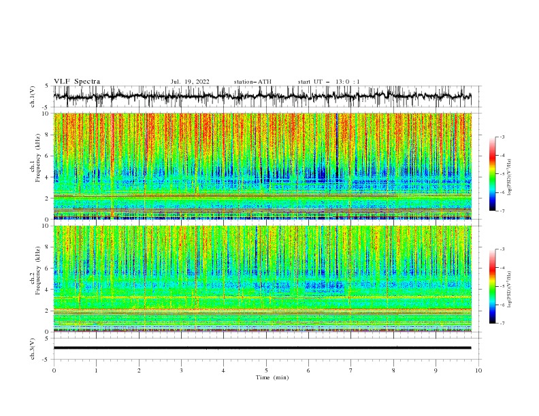Click the '2' tick on the Time axis
Viewport: 539px width, 416px height.
pos(139,370)
